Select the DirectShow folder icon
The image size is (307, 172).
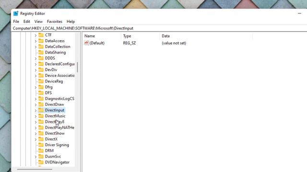tap(41, 133)
